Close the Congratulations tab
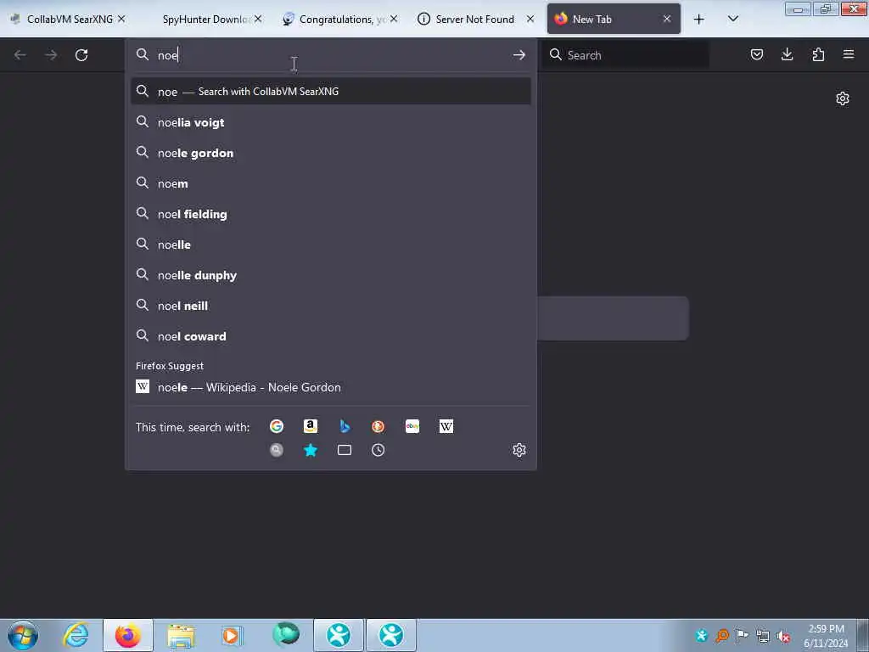 [394, 19]
